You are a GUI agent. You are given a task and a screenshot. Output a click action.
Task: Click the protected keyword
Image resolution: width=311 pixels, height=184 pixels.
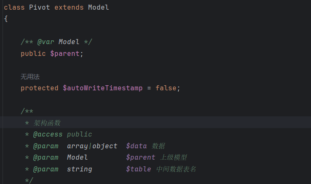[x=40, y=88]
